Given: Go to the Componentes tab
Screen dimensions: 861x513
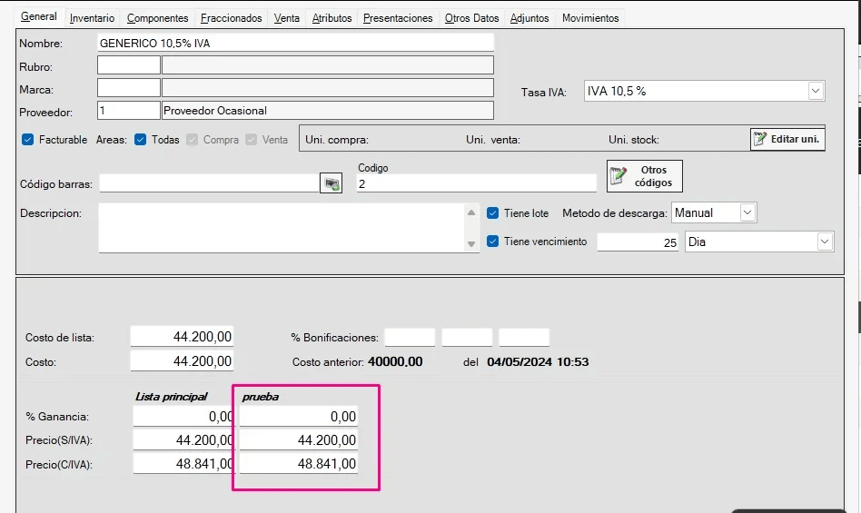Looking at the screenshot, I should (x=157, y=18).
